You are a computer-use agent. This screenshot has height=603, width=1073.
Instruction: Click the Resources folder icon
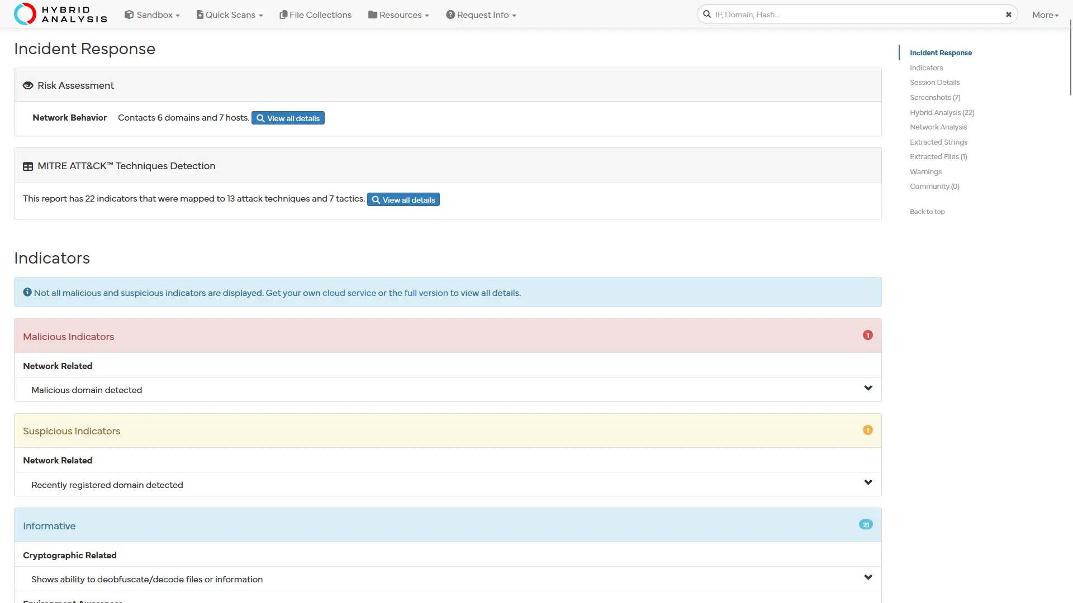pyautogui.click(x=373, y=15)
